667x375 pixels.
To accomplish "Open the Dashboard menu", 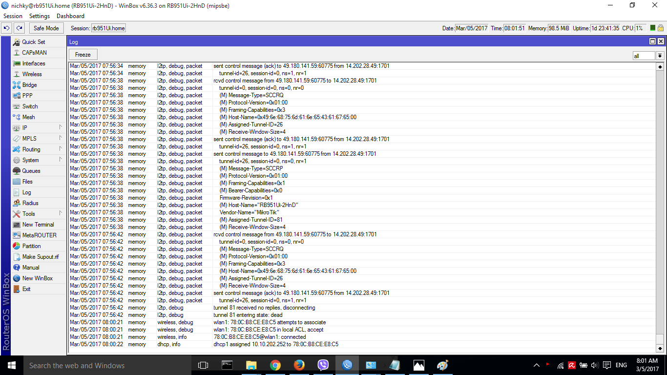I will pos(70,16).
